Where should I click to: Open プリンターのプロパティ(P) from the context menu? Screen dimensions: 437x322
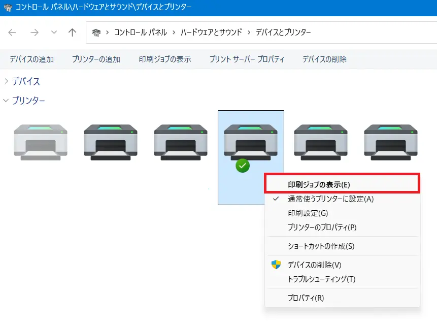322,228
